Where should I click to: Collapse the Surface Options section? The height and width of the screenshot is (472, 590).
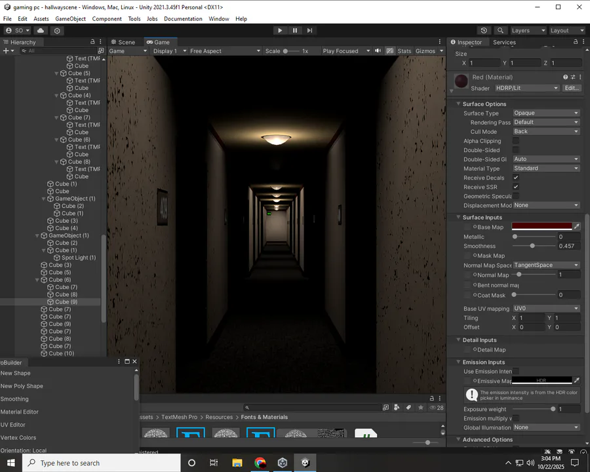pos(458,104)
